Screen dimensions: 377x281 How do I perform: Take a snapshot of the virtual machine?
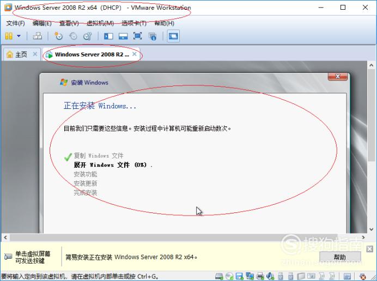(58, 36)
